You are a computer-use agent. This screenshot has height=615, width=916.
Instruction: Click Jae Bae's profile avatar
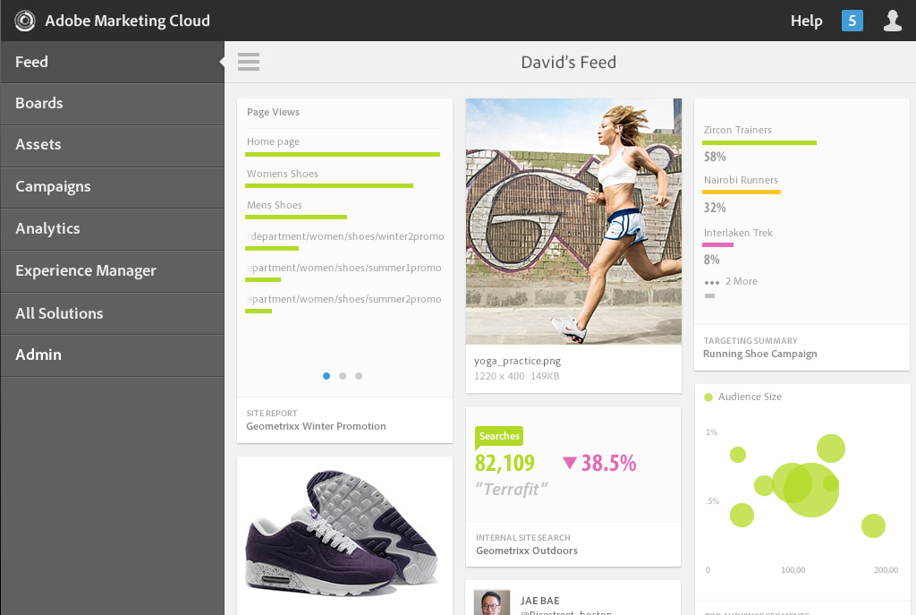tap(492, 602)
